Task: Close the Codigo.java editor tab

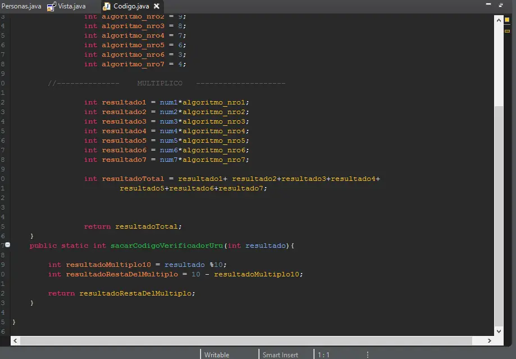Action: point(157,6)
